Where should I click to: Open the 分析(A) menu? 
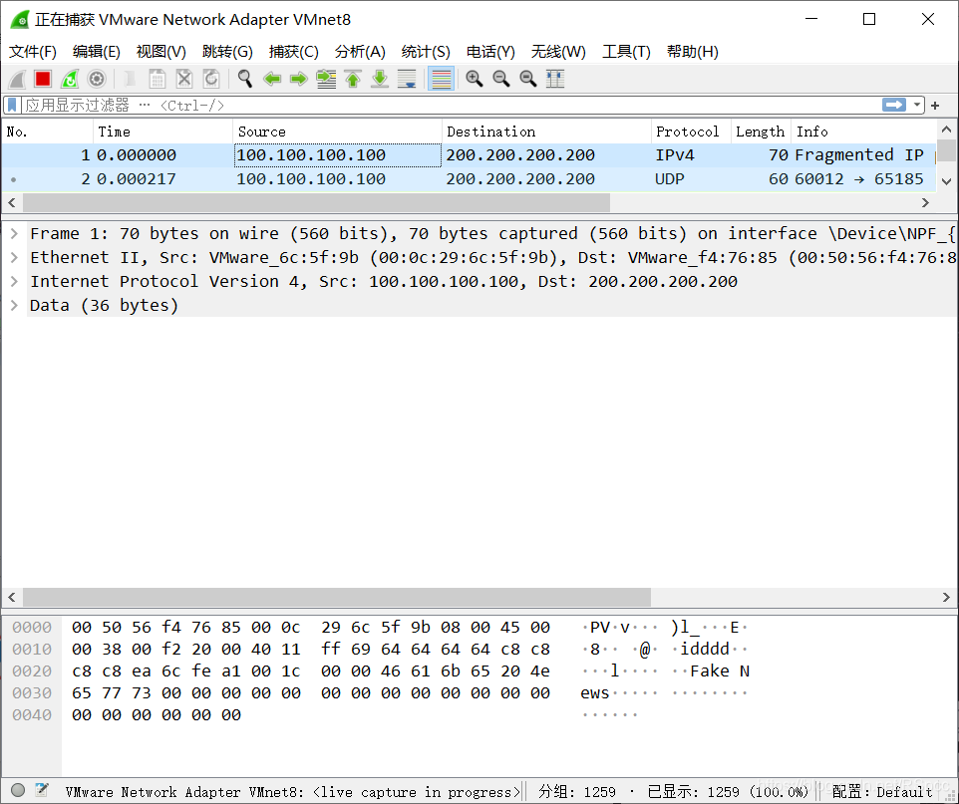click(x=360, y=52)
